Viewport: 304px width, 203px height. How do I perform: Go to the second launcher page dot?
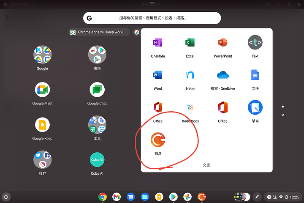(x=282, y=115)
